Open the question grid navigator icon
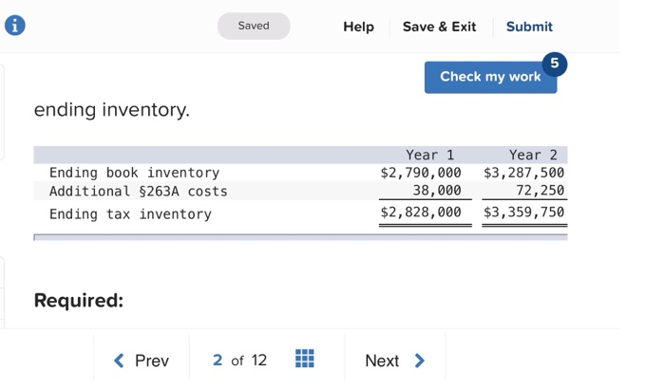Image resolution: width=665 pixels, height=389 pixels. pos(305,359)
